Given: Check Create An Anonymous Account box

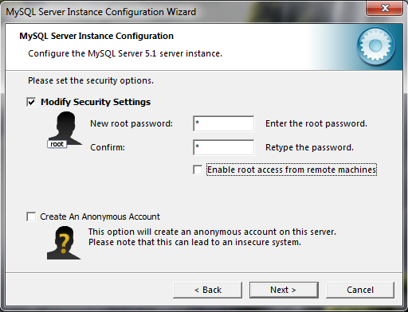Looking at the screenshot, I should coord(31,216).
